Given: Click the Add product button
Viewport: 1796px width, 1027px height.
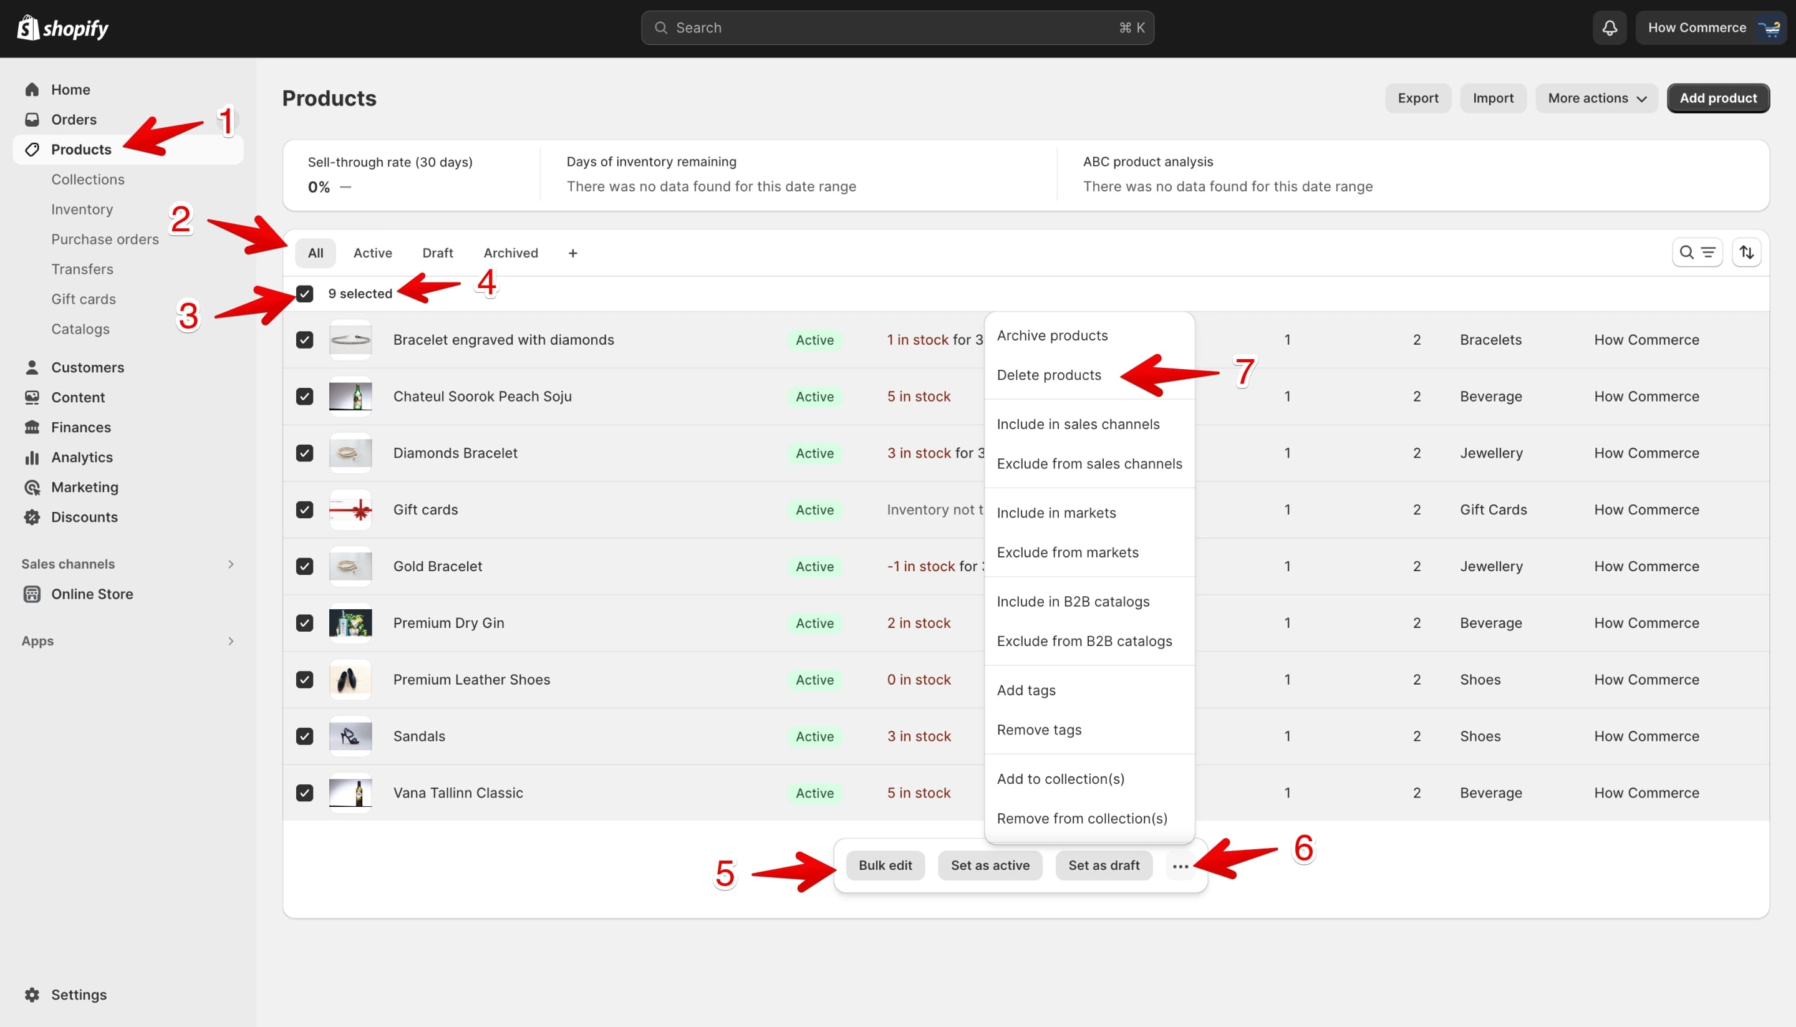Looking at the screenshot, I should coord(1717,98).
